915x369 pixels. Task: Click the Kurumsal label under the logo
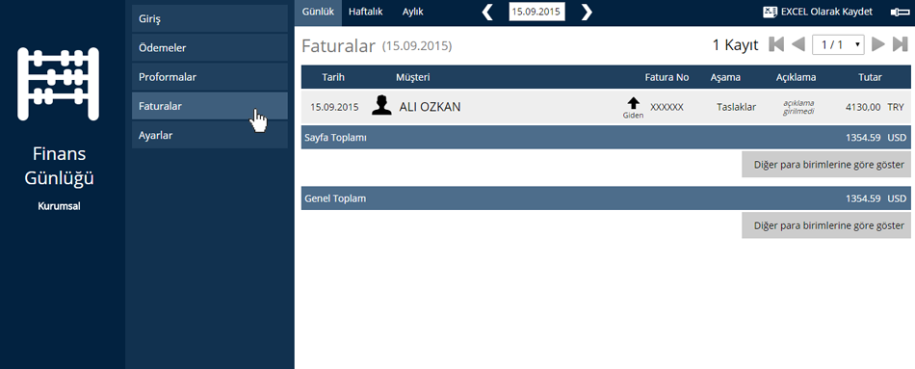(59, 206)
